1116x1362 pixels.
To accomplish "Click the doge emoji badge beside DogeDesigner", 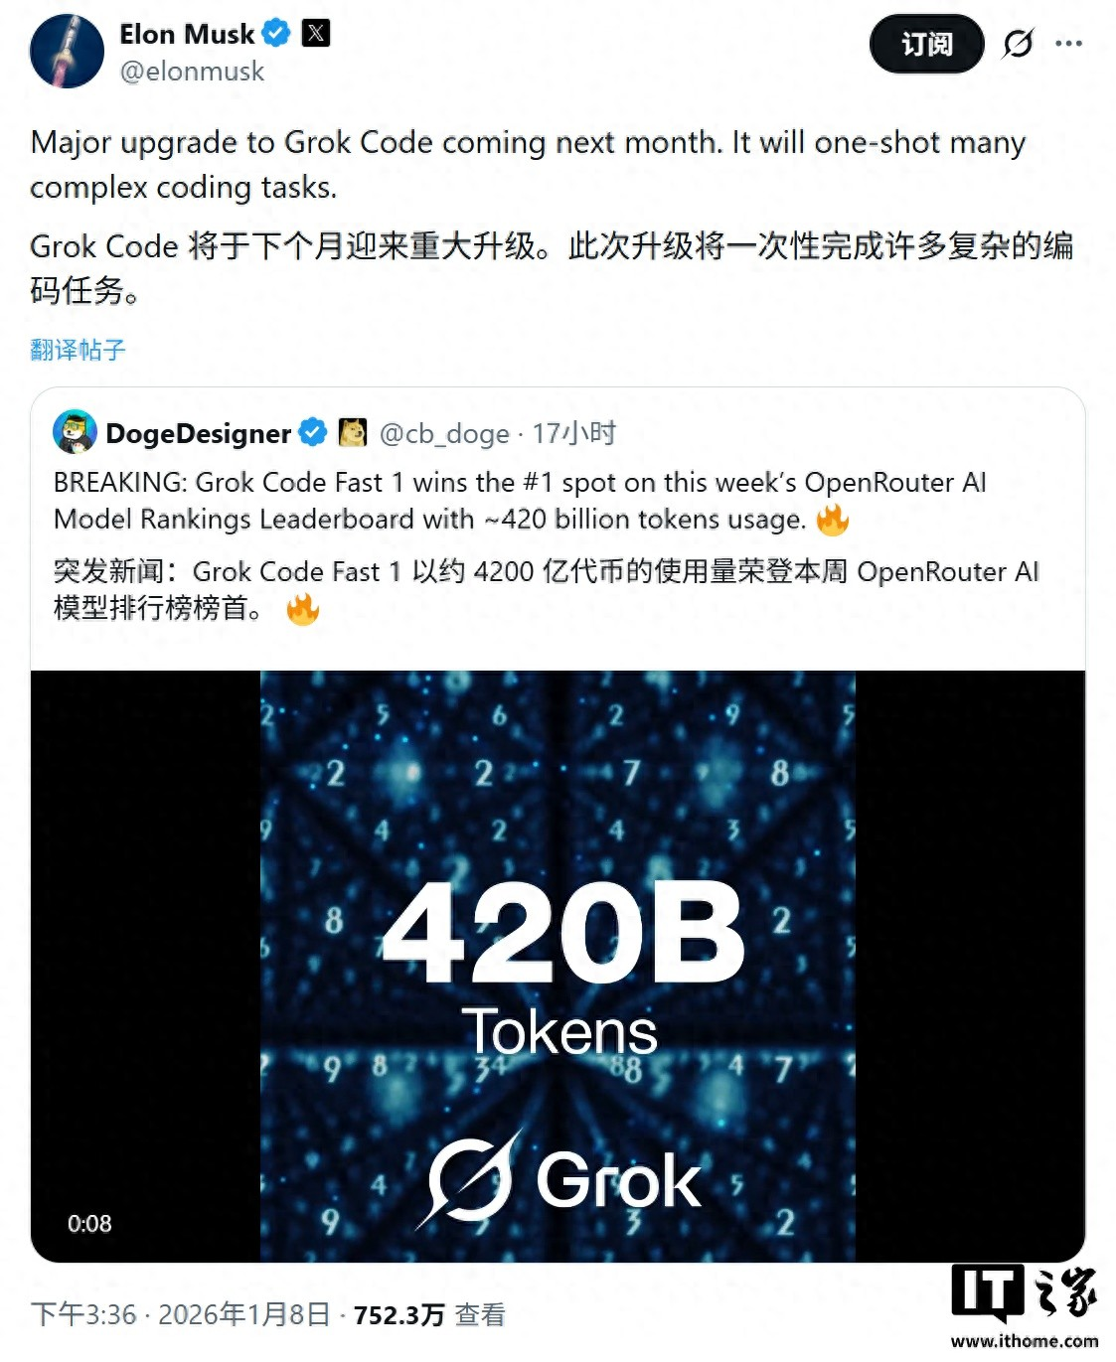I will (x=353, y=432).
